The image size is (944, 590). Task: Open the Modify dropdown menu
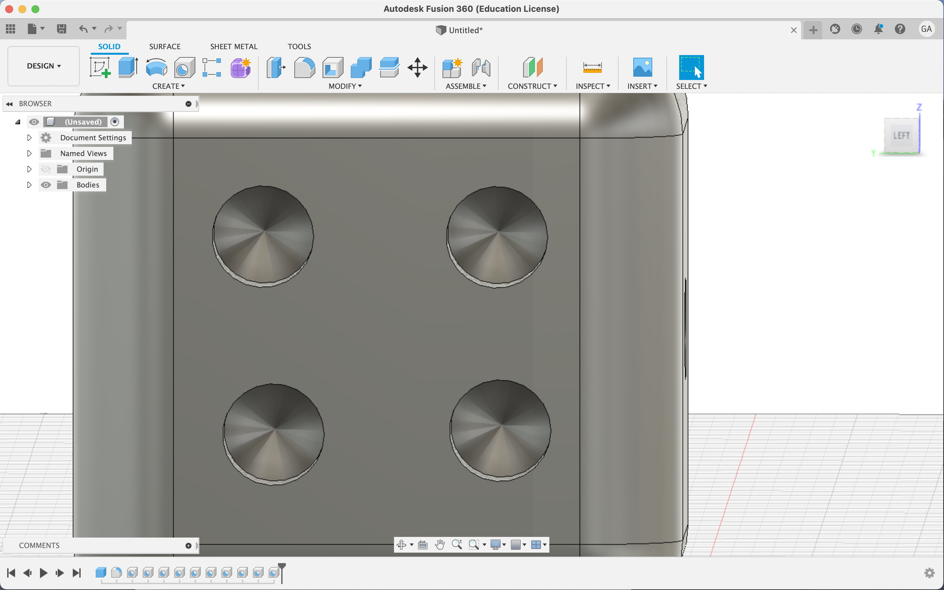[344, 86]
